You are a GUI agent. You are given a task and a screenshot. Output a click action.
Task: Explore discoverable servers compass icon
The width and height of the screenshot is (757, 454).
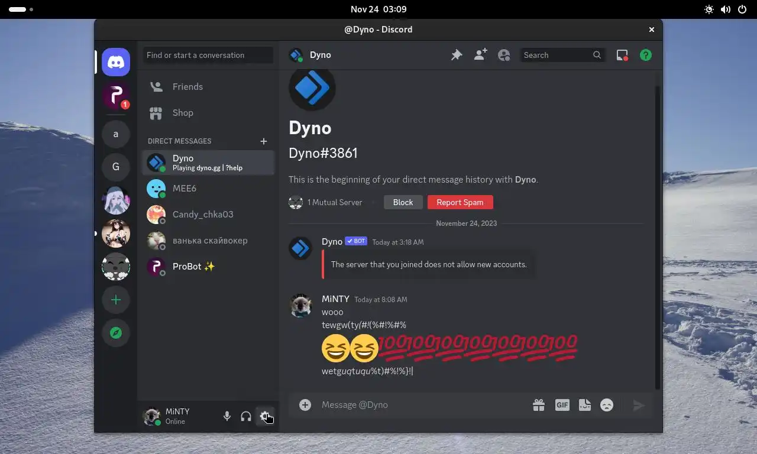pos(116,333)
